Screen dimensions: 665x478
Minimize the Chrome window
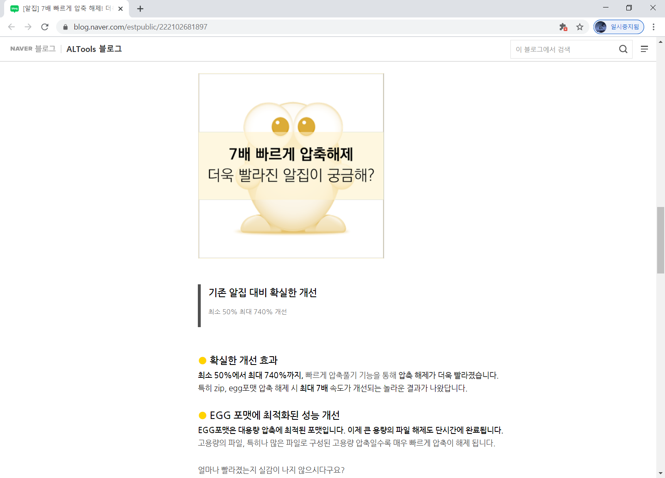606,8
